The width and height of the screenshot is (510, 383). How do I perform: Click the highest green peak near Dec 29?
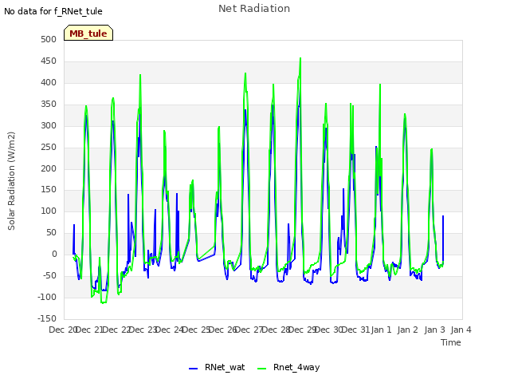tap(300, 58)
